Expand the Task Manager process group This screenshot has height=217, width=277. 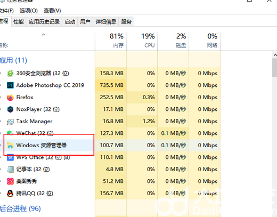1,122
